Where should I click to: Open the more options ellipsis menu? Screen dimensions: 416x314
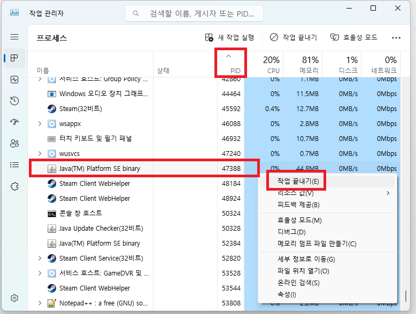(396, 37)
